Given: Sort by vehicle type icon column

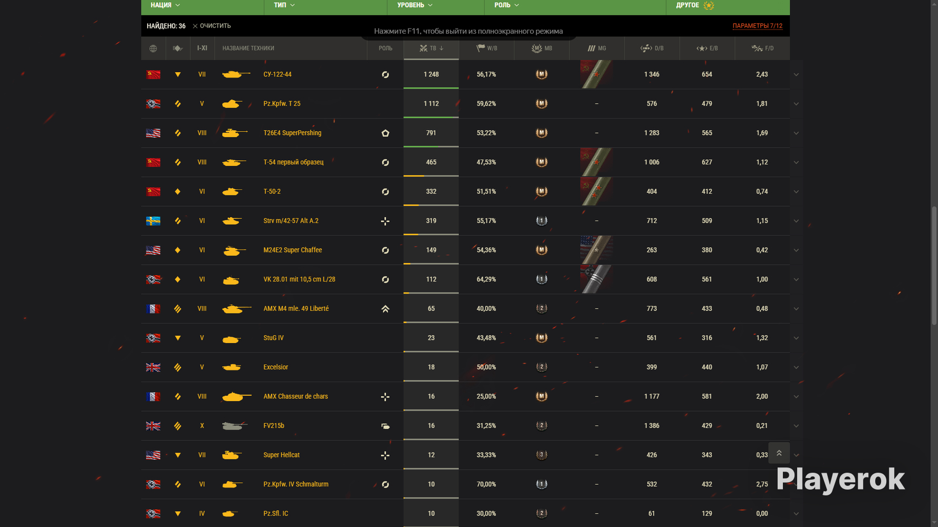Looking at the screenshot, I should click(x=177, y=48).
